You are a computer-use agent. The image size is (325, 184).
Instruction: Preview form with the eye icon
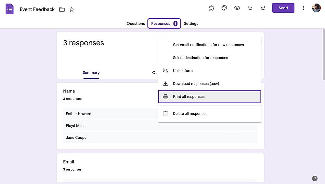(x=237, y=8)
